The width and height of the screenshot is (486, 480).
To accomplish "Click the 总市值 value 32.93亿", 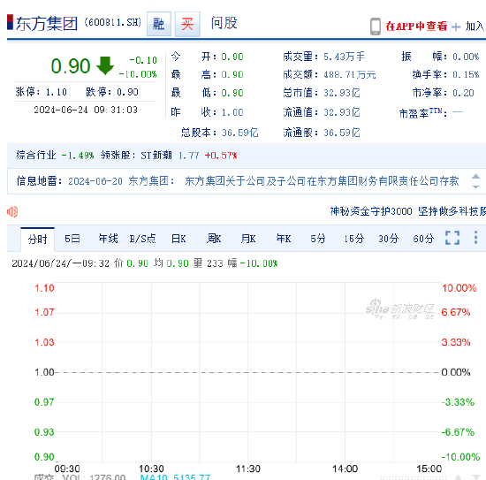I will click(342, 93).
